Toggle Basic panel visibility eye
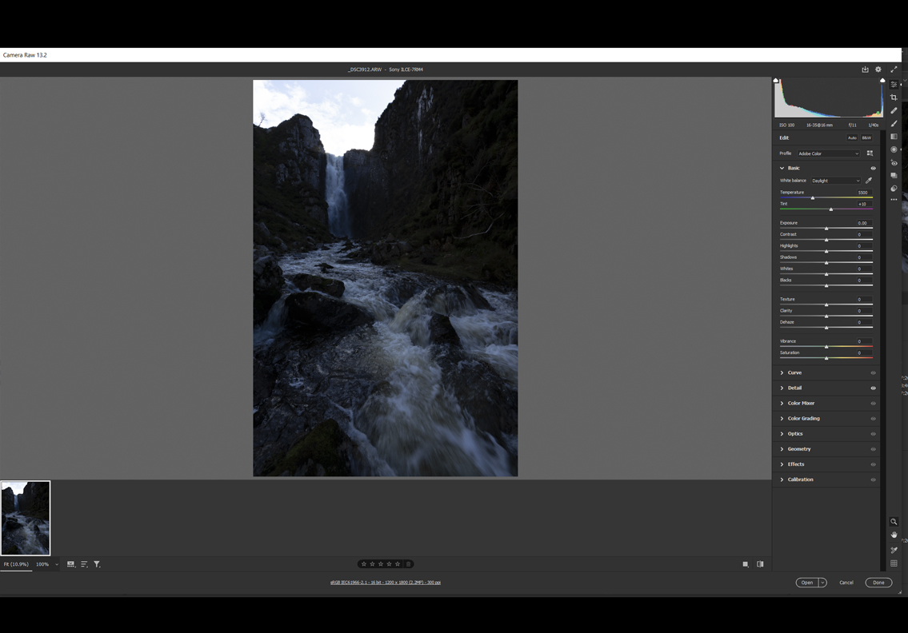Viewport: 908px width, 633px height. 873,169
